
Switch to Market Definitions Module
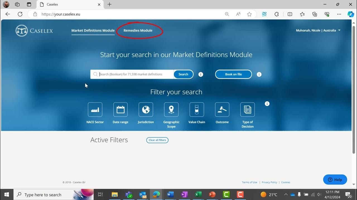(93, 31)
